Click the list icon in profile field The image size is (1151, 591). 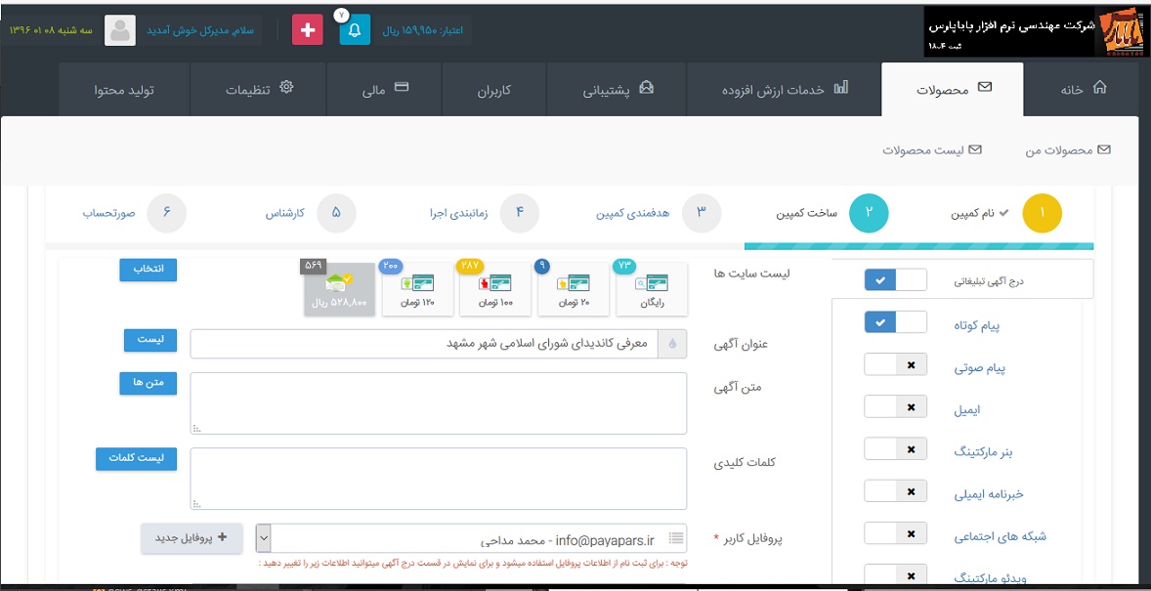[x=676, y=538]
